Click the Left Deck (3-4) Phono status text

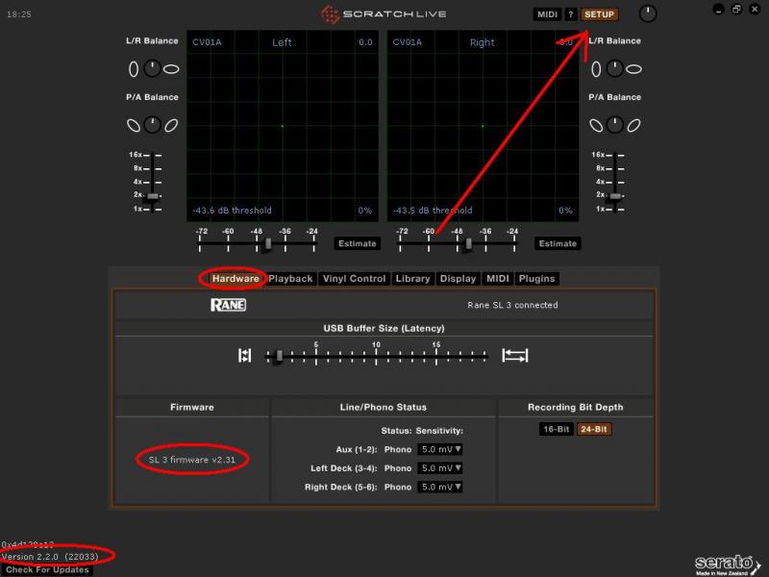click(x=398, y=468)
